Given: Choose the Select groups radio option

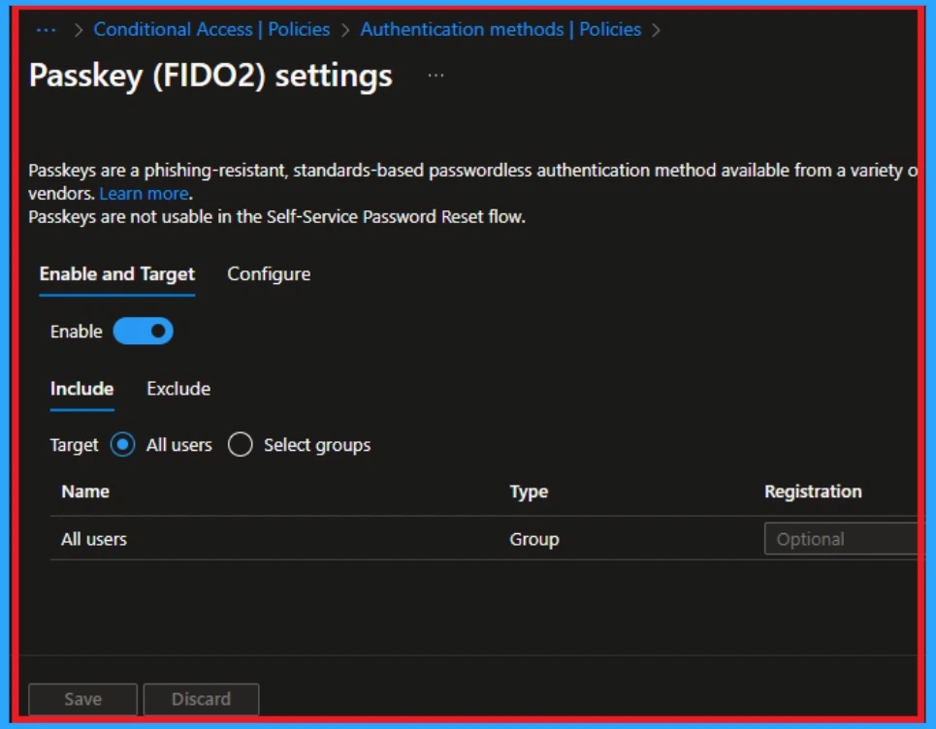Looking at the screenshot, I should tap(240, 445).
